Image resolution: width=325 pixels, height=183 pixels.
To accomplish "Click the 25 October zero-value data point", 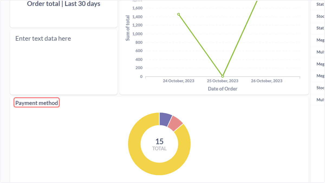I will [223, 76].
